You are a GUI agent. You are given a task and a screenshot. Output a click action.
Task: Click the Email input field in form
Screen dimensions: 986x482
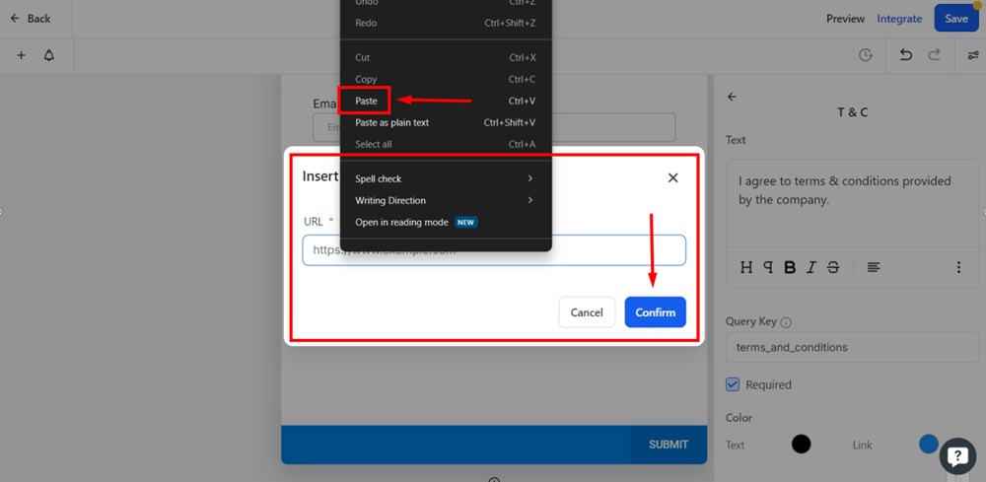494,127
